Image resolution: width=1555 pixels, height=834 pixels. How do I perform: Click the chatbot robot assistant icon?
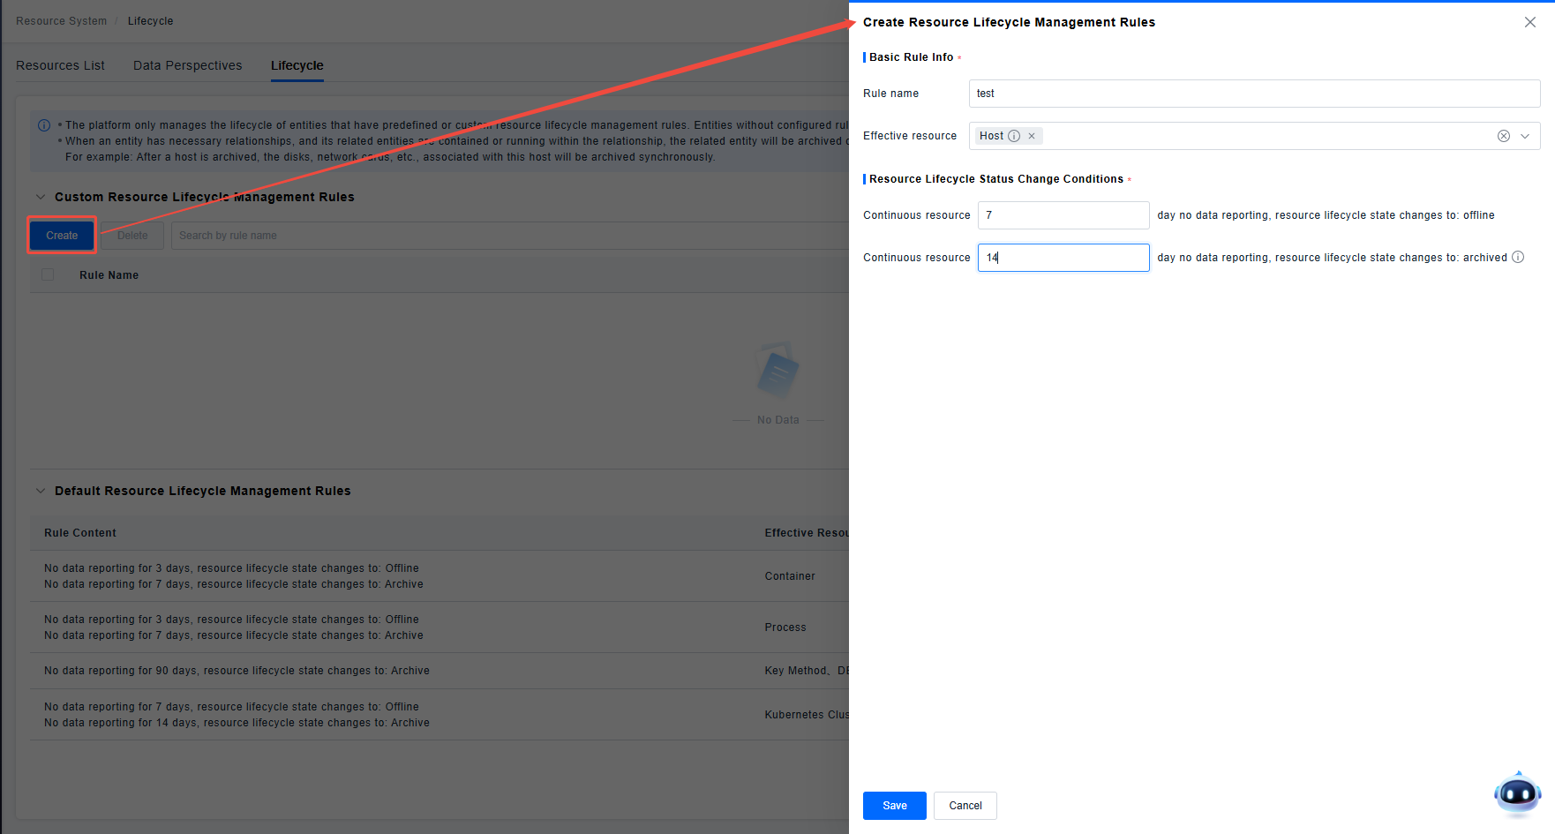[1517, 793]
